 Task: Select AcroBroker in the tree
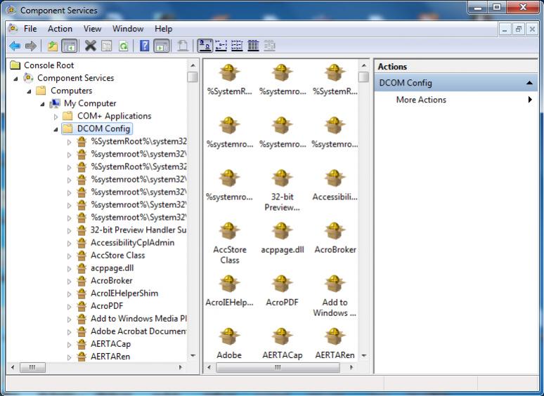(x=111, y=281)
